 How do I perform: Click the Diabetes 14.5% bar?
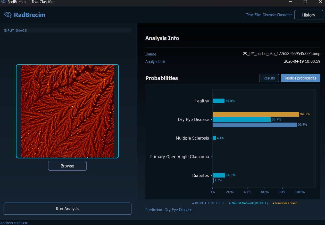[x=219, y=175]
